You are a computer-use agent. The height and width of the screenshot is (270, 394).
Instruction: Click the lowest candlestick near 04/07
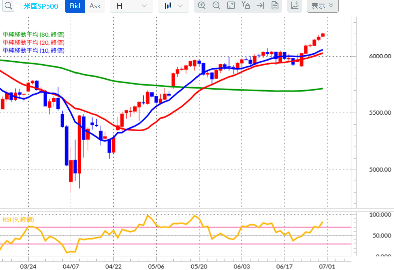[x=71, y=171]
